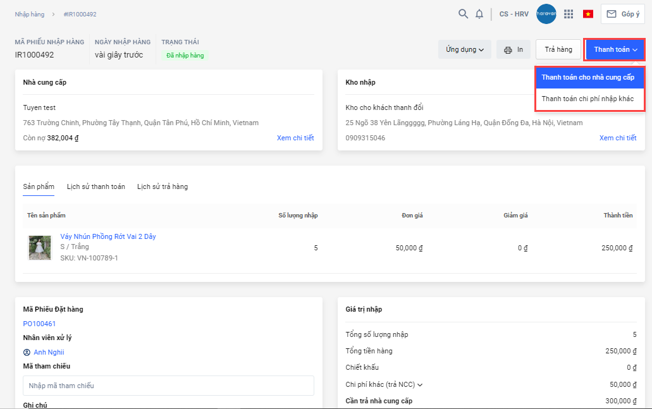Open purchase order PO100461 link
This screenshot has height=409, width=652.
(x=39, y=324)
